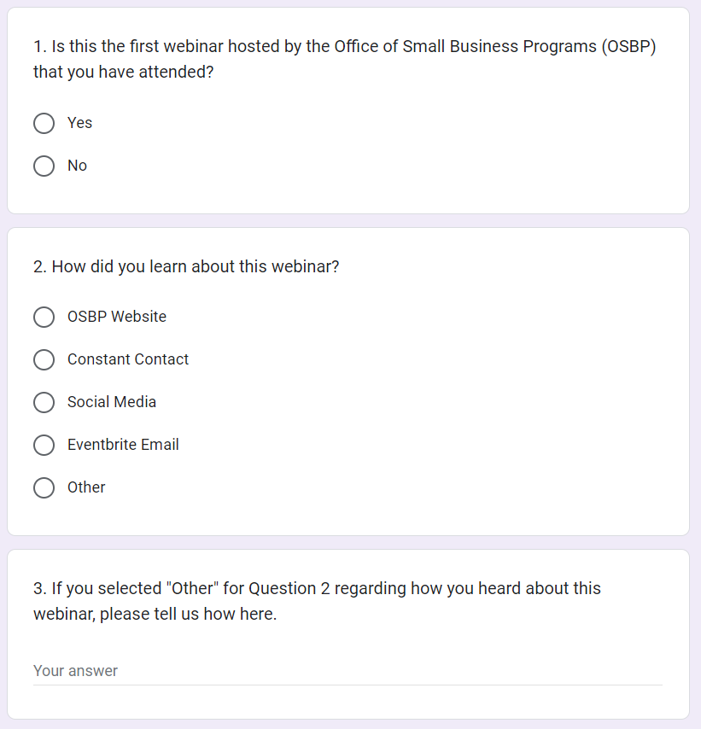Screen dimensions: 701x729
Task: Click the 'Other' option label text
Action: 86,487
